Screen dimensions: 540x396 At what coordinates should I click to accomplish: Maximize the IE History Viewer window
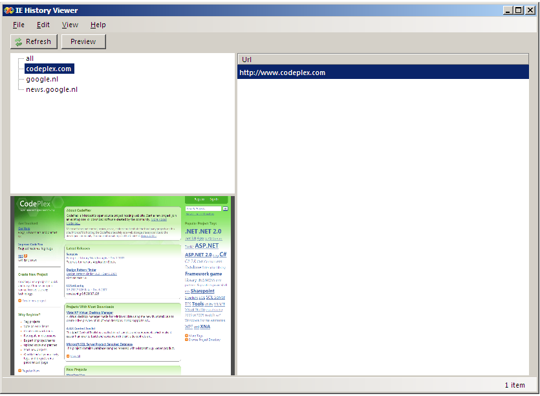(518, 10)
